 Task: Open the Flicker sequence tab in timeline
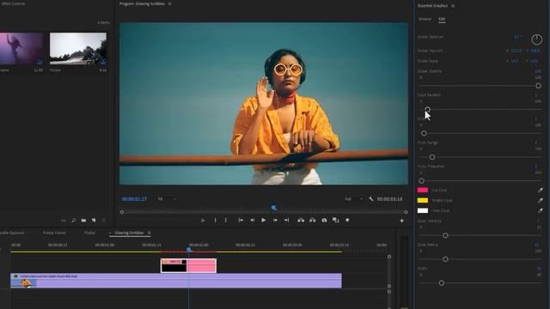(89, 233)
